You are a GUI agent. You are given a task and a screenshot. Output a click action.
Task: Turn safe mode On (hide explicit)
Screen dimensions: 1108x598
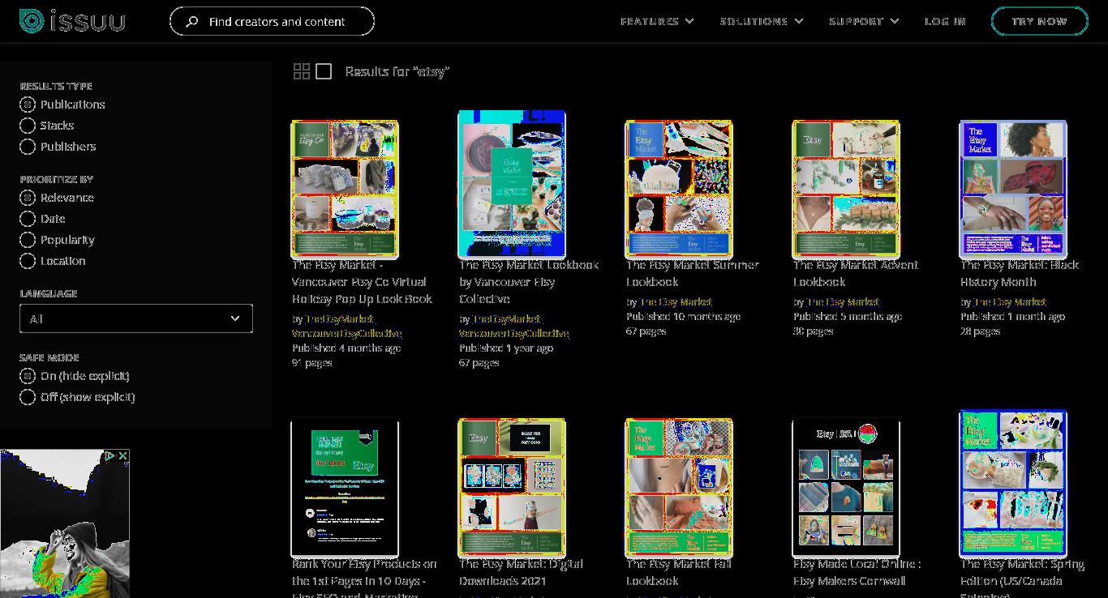pyautogui.click(x=28, y=376)
